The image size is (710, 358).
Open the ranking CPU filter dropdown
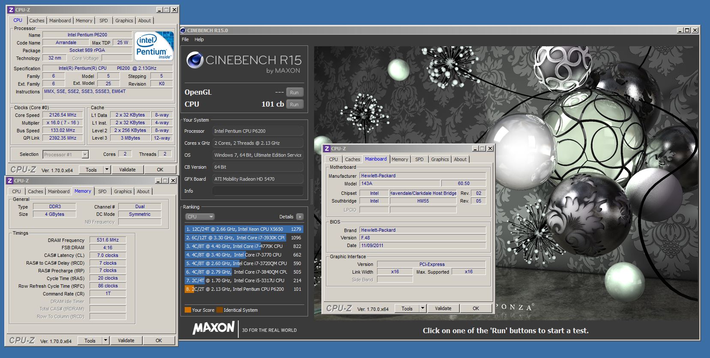200,217
